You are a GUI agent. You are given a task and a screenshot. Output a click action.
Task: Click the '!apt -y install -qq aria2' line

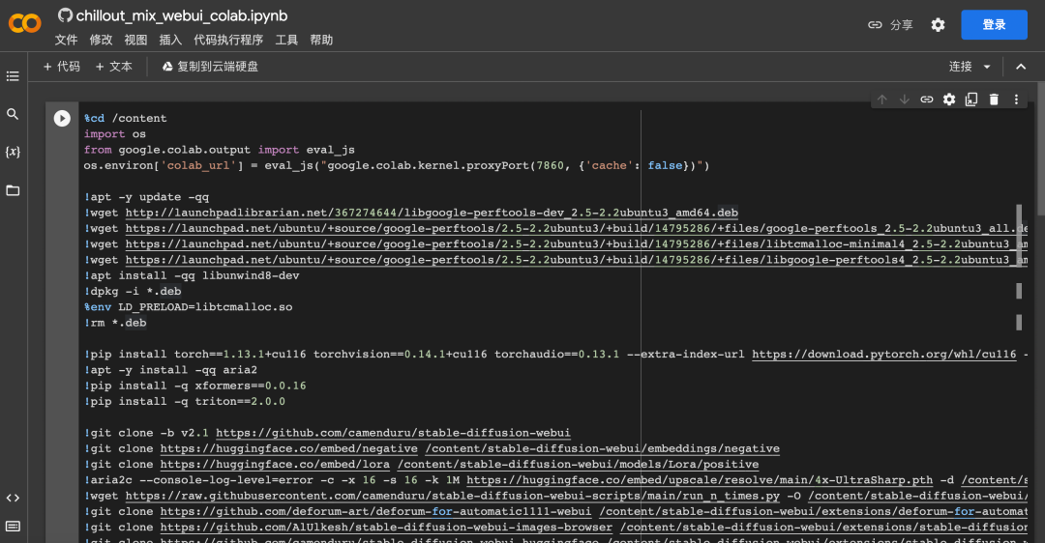(x=170, y=370)
